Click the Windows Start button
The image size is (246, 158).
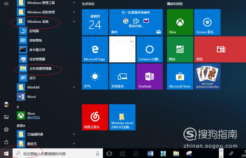click(6, 153)
